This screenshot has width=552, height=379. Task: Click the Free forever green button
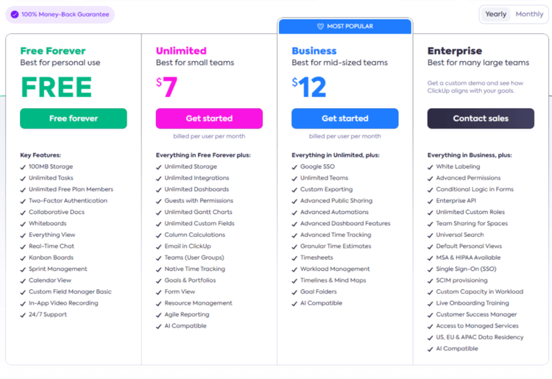[73, 118]
